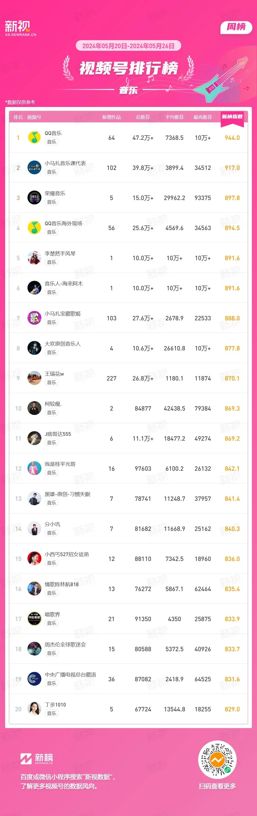Open the 丁多1010 avatar thumbnail
Viewport: 257px width, 816px height.
(34, 709)
